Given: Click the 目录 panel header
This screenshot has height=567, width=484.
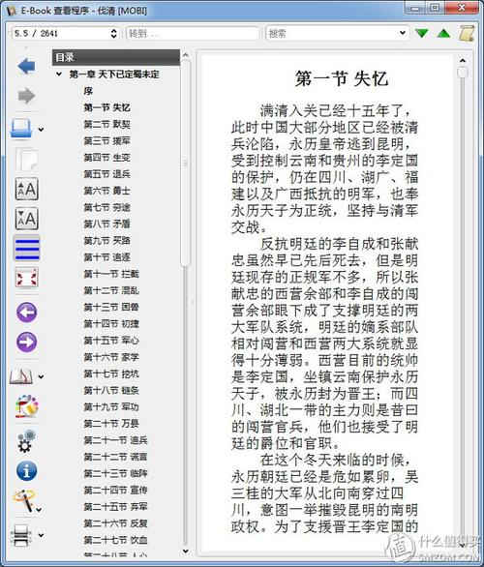Looking at the screenshot, I should click(116, 57).
